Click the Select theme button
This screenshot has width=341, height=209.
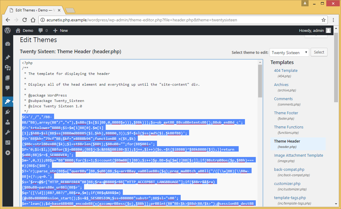click(319, 52)
